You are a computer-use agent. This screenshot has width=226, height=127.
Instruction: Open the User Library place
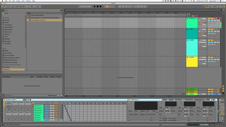click(x=8, y=53)
